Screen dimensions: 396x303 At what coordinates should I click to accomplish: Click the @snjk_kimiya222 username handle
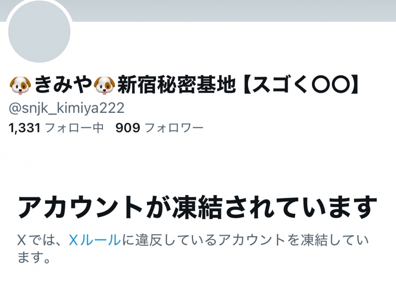pyautogui.click(x=66, y=108)
